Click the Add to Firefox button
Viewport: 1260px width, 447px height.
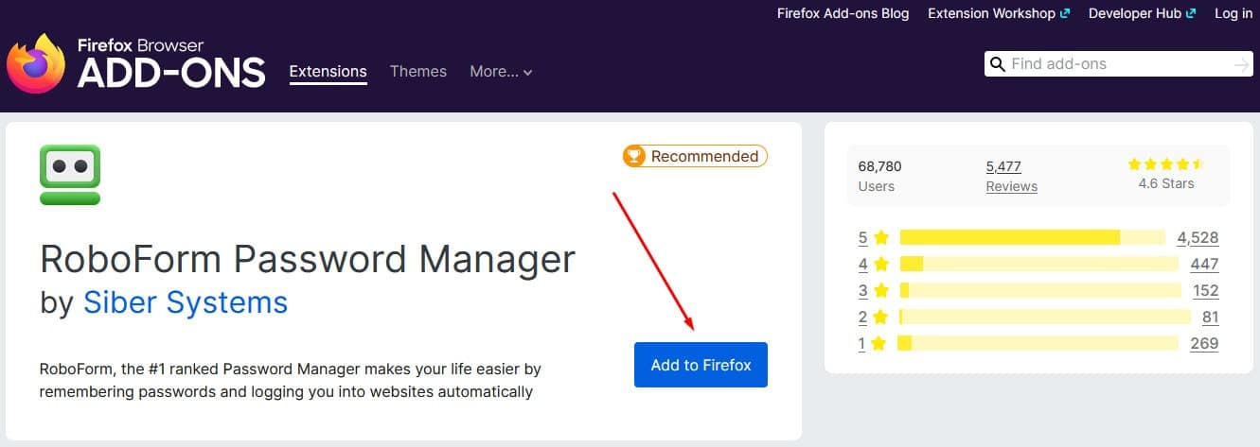click(701, 365)
